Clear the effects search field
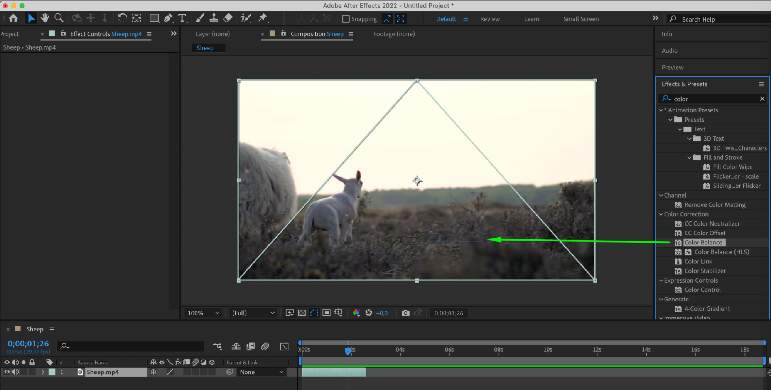 click(x=762, y=99)
